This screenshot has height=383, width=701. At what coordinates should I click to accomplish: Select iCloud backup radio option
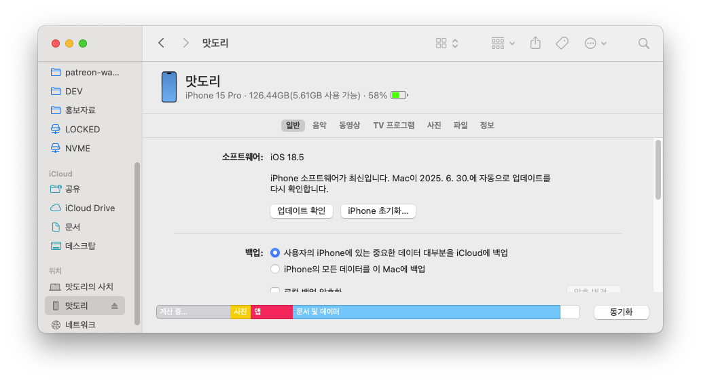[x=275, y=253]
